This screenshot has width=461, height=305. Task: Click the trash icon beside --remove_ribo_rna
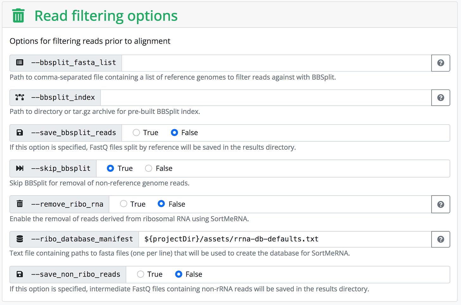tap(20, 204)
